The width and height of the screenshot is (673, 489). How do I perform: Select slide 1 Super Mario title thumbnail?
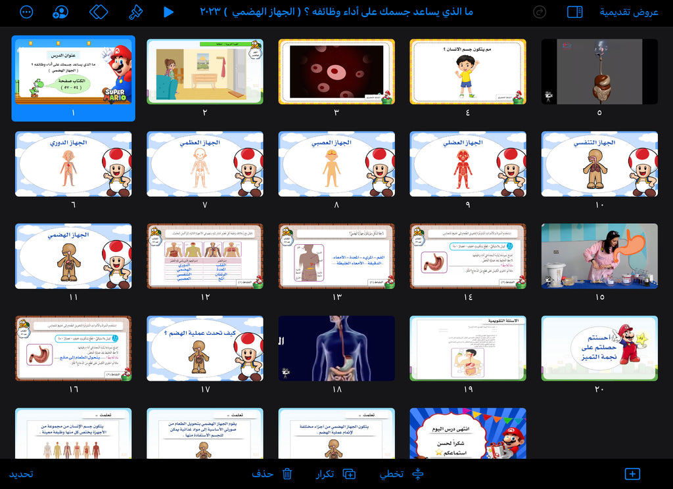74,72
